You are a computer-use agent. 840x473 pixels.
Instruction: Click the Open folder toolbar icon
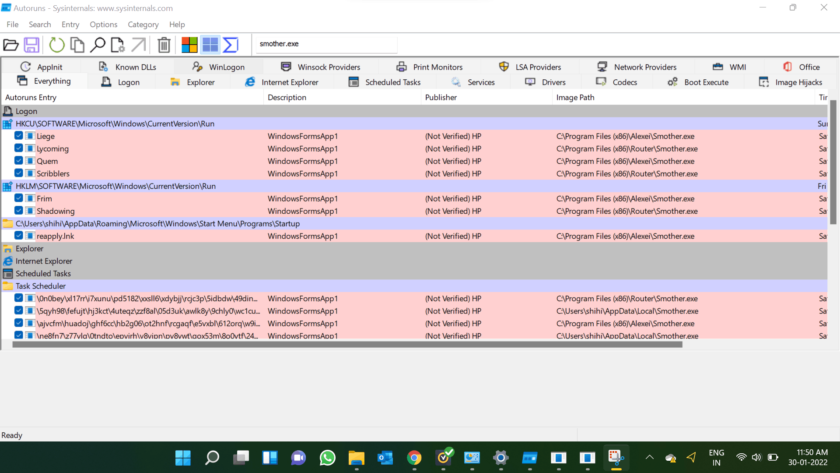point(11,45)
